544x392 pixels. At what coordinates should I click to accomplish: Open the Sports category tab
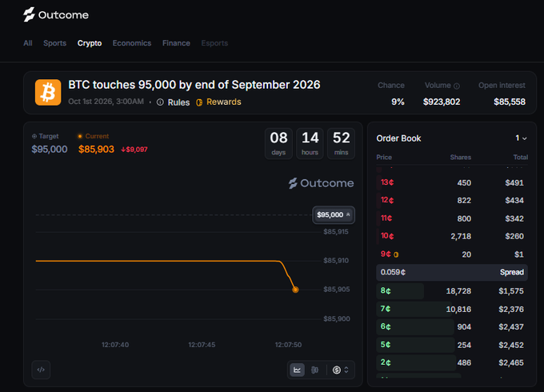(55, 43)
